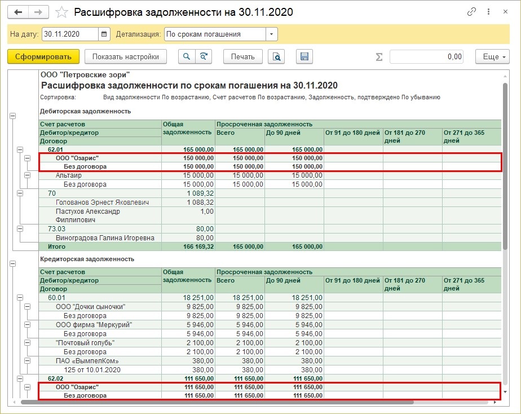The height and width of the screenshot is (414, 521).
Task: Collapse ПАО «ВымпелКом» group
Action: pos(27,360)
